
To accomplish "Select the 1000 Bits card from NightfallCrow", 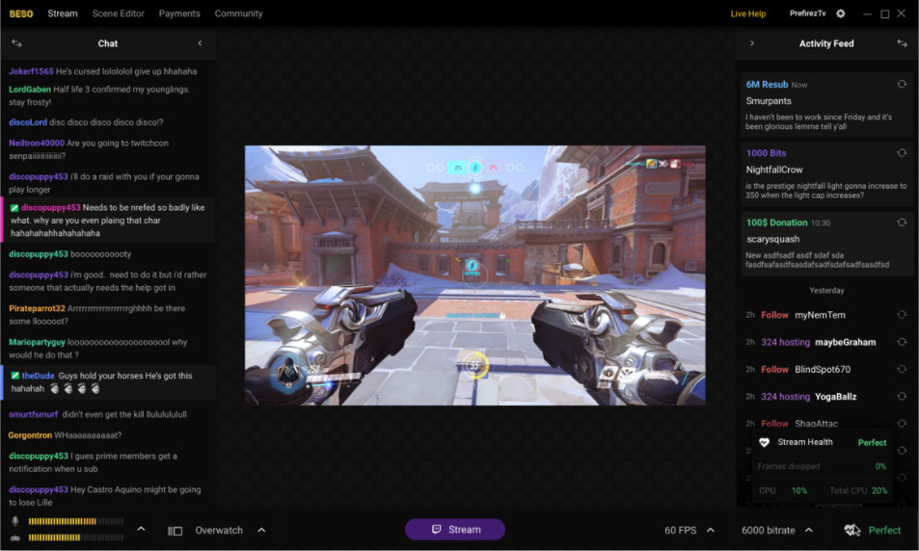I will [826, 174].
